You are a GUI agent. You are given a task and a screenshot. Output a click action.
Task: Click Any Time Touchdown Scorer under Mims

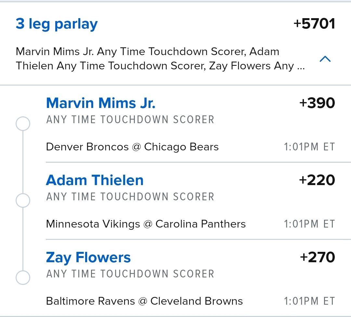[130, 119]
